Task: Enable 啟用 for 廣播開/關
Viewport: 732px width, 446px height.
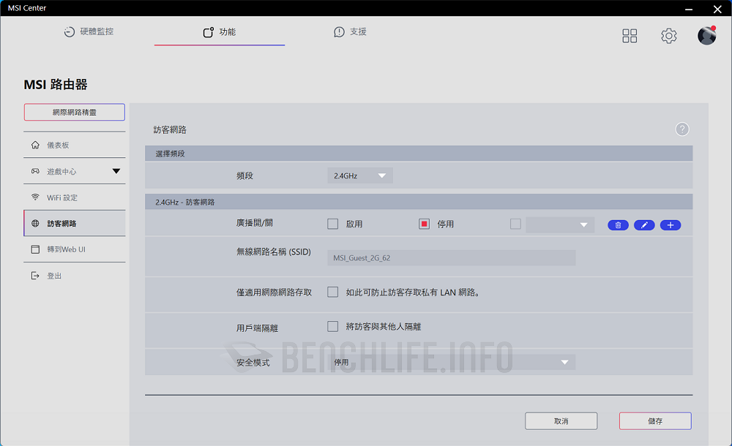Action: click(332, 224)
